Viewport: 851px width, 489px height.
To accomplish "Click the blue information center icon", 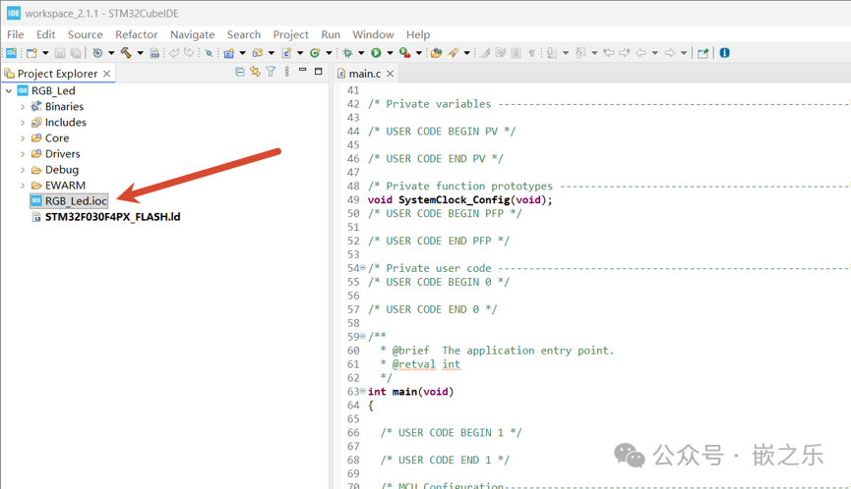I will [x=724, y=52].
